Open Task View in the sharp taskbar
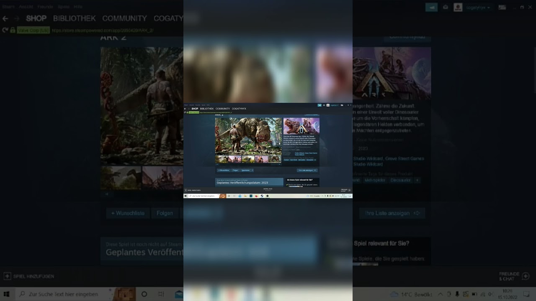 [x=234, y=196]
